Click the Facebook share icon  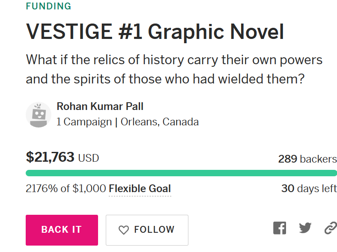click(x=280, y=228)
